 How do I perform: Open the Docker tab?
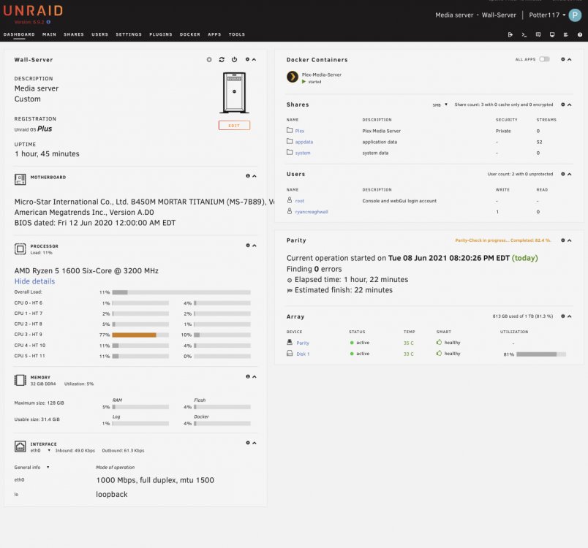(x=189, y=34)
